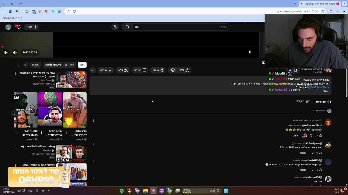The height and width of the screenshot is (195, 348).
Task: Open menu for Inde Game video
Action: [15, 73]
